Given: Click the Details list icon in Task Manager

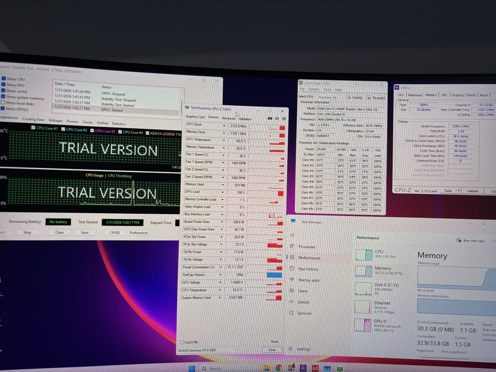Looking at the screenshot, I should [x=291, y=301].
